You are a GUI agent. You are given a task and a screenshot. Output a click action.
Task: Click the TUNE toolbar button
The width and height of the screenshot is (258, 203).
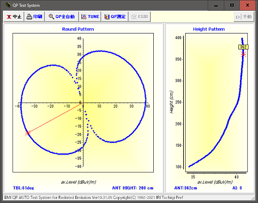(x=90, y=16)
